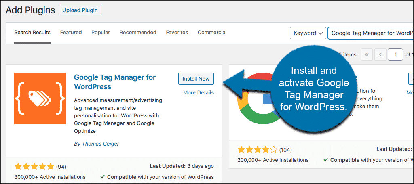Click the green compatible checkmark for Google Tag Manager

tap(103, 177)
